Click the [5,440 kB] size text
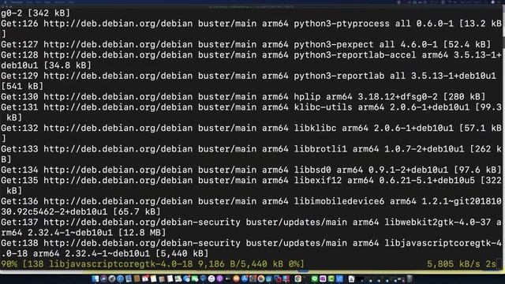 182,253
